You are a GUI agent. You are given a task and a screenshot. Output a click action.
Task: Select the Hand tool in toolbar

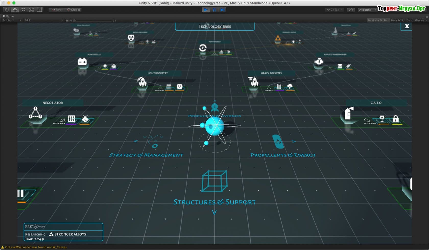7,10
